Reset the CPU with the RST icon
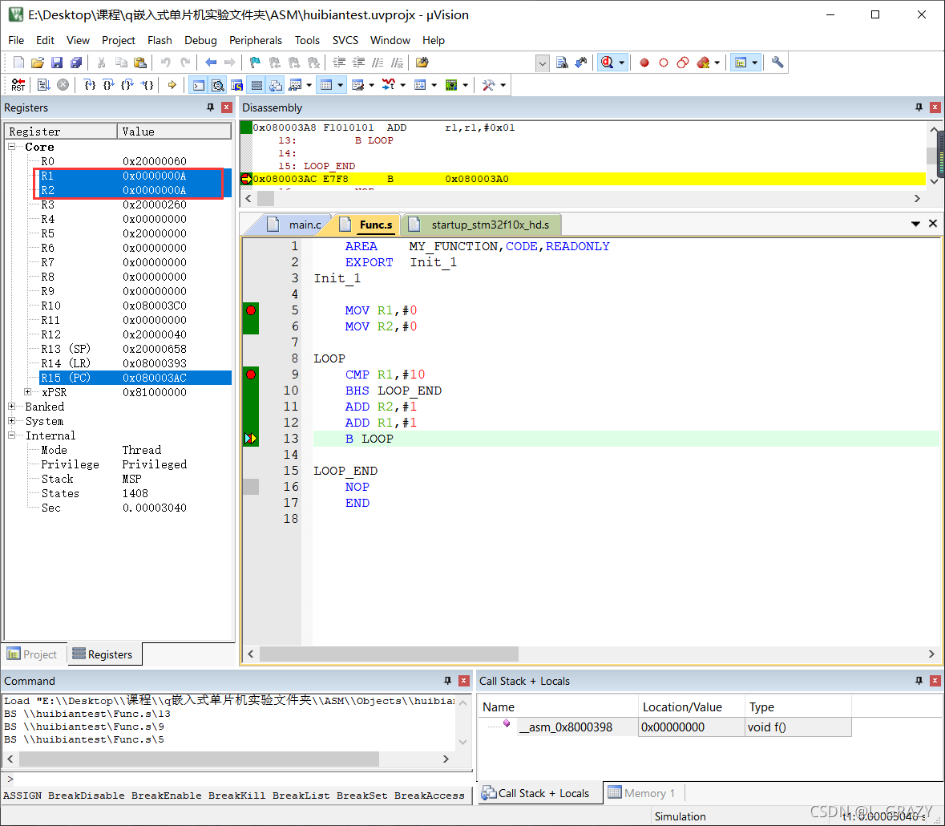 pyautogui.click(x=18, y=85)
